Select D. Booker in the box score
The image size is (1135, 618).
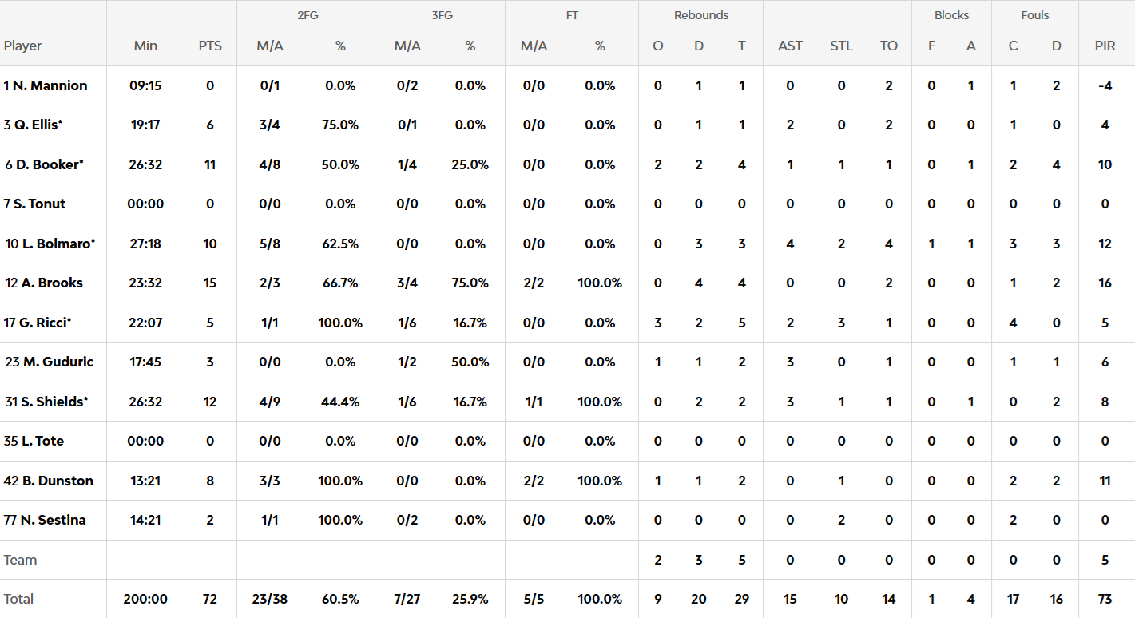pyautogui.click(x=46, y=164)
